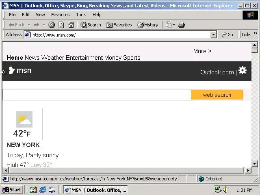The width and height of the screenshot is (260, 195).
Task: Click the volume speaker tray icon
Action: point(225,190)
